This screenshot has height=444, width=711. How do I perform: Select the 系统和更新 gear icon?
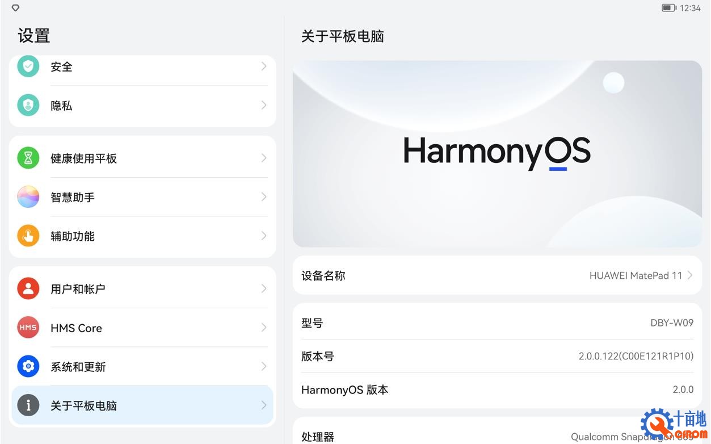(28, 367)
